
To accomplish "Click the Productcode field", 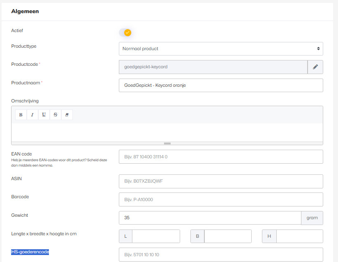I will pyautogui.click(x=213, y=67).
